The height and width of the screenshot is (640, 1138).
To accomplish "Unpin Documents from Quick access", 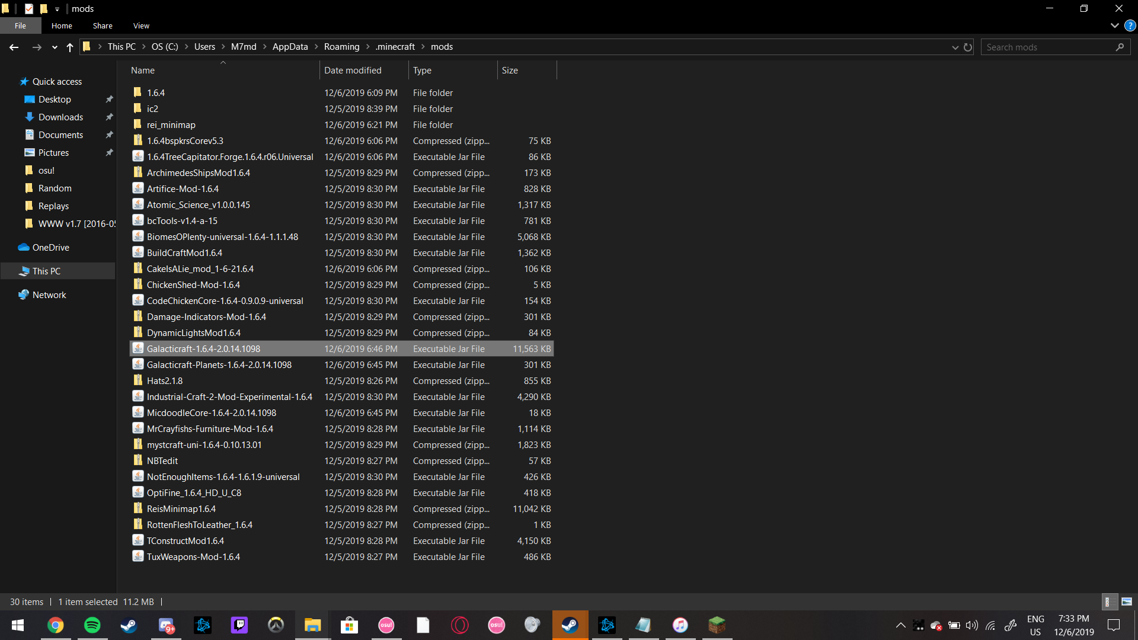I will point(110,135).
